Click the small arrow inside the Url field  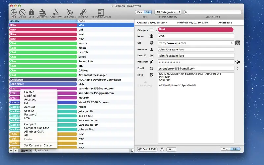(232, 43)
